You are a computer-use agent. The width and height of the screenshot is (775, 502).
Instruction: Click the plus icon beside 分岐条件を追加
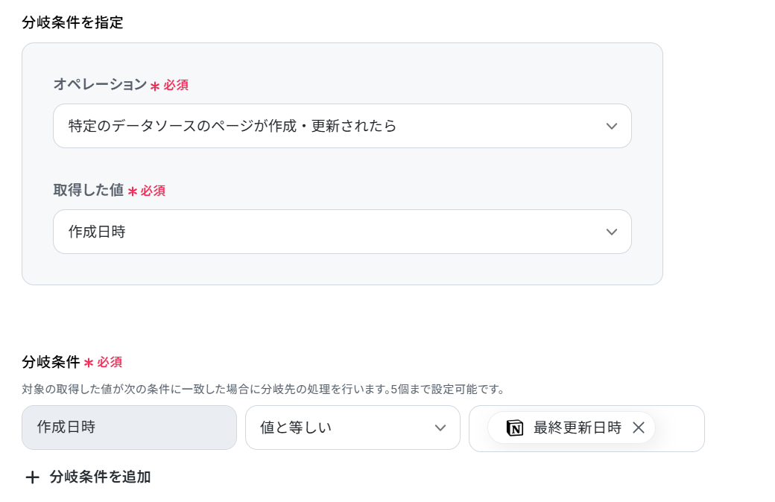pos(32,477)
